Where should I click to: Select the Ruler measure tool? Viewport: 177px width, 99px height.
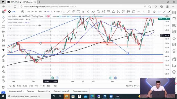[3, 56]
